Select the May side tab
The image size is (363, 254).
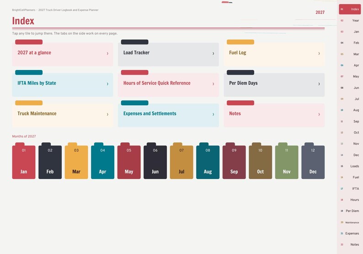tap(350, 76)
